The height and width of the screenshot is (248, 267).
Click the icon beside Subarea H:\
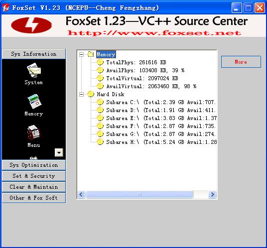point(100,142)
